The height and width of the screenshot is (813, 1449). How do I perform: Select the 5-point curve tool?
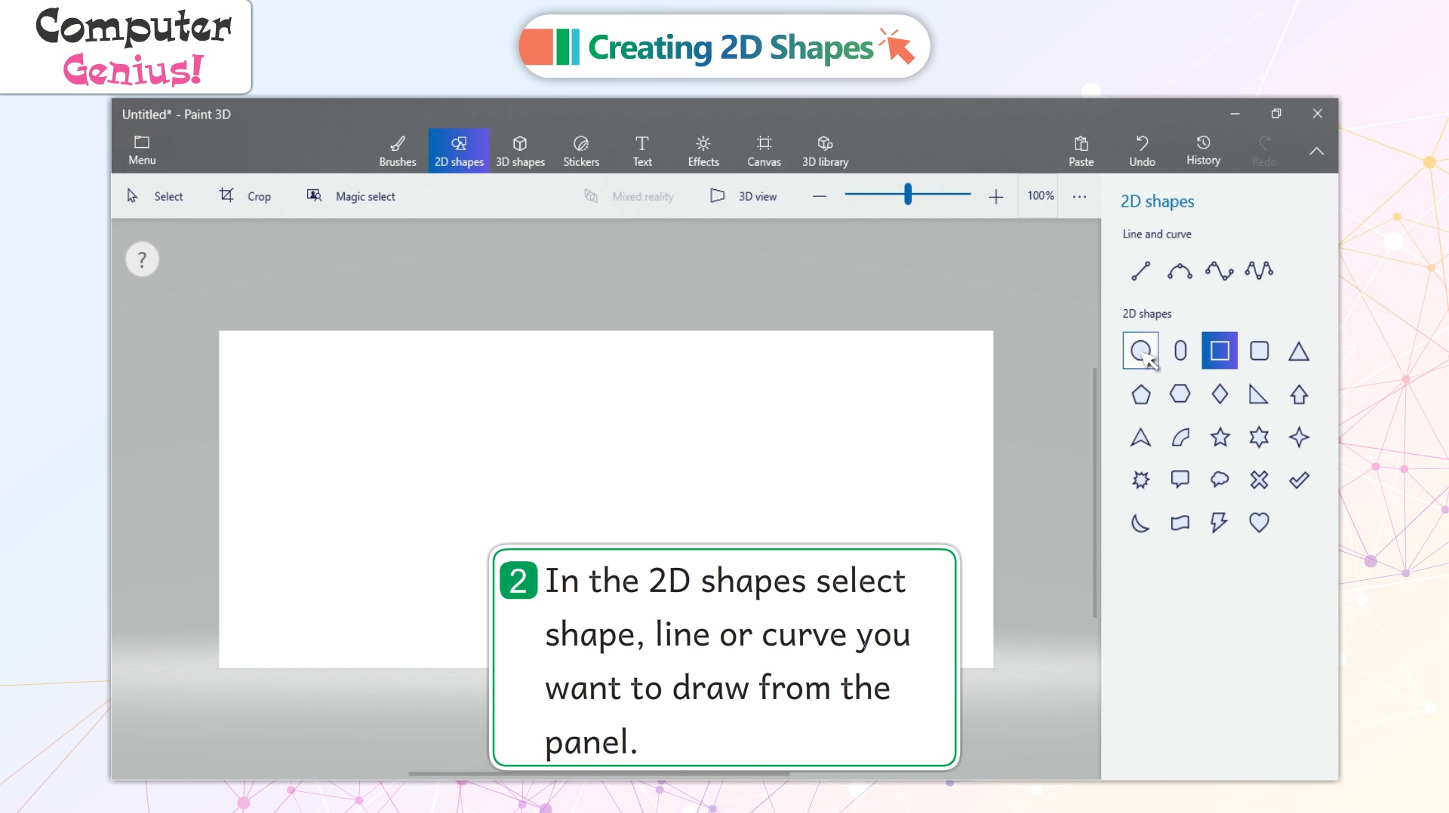point(1259,271)
